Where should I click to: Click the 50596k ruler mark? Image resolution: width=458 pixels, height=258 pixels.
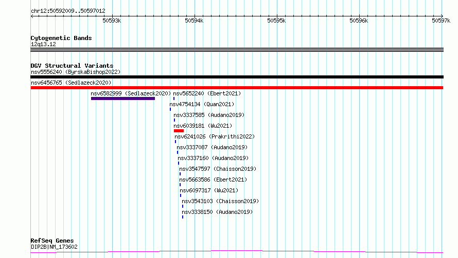pos(359,21)
